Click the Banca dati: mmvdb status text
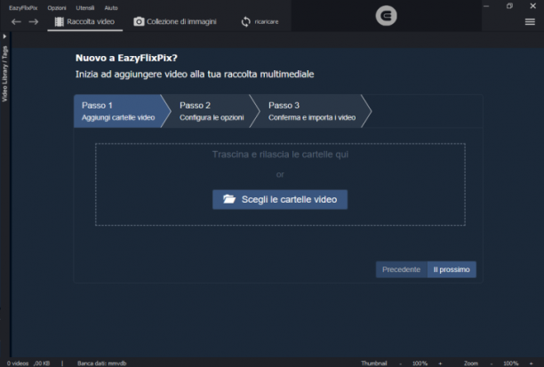The height and width of the screenshot is (367, 544). pyautogui.click(x=101, y=363)
